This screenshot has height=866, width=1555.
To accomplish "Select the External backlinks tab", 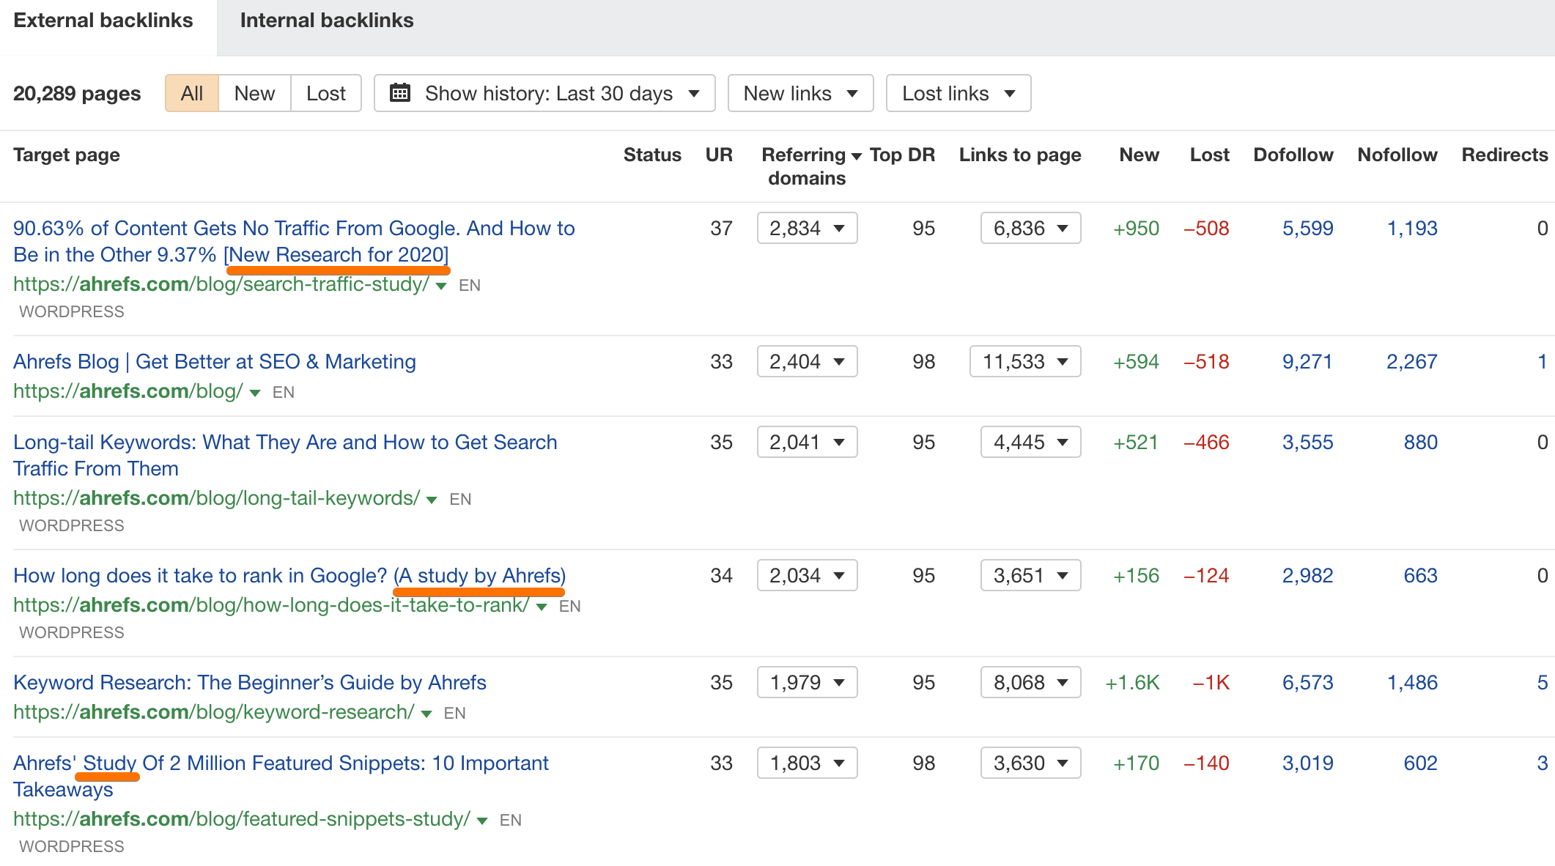I will [103, 20].
